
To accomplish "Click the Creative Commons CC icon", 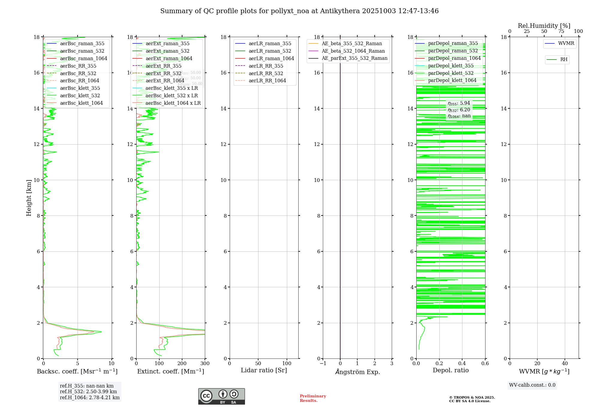I will [206, 396].
